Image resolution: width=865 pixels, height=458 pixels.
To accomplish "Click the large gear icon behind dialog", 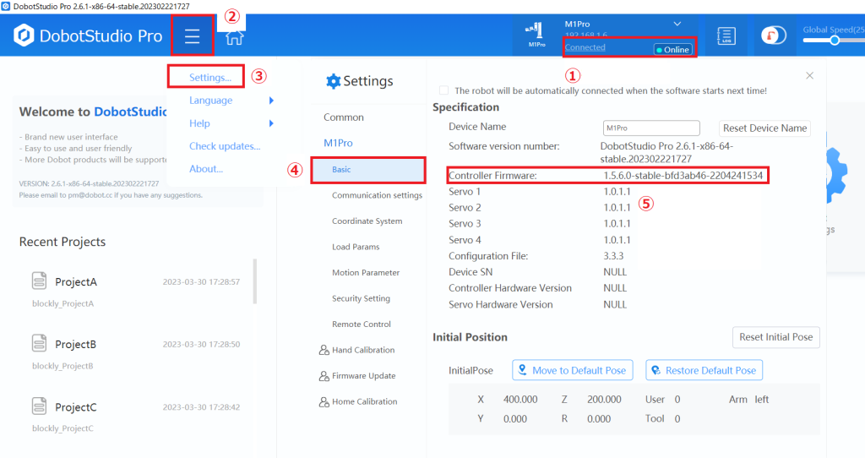I will (x=837, y=174).
